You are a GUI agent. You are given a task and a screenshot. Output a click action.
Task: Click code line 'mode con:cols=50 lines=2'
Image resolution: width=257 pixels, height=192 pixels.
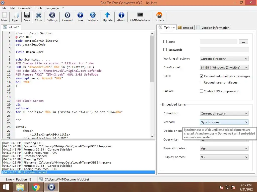[37, 41]
